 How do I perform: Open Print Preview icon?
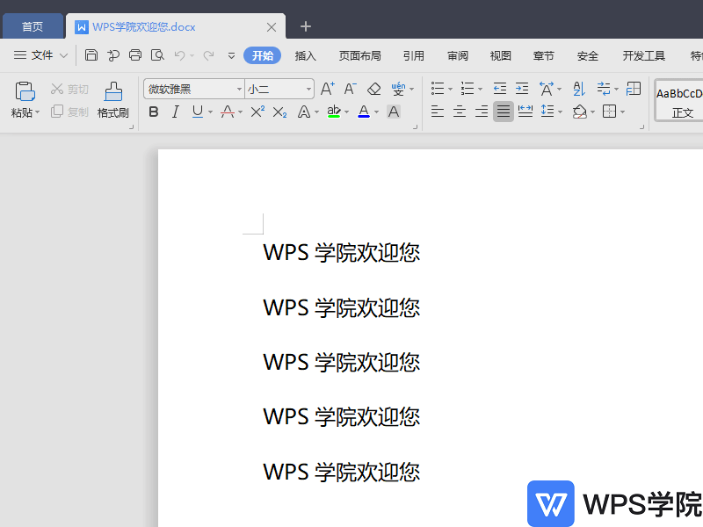[x=157, y=55]
